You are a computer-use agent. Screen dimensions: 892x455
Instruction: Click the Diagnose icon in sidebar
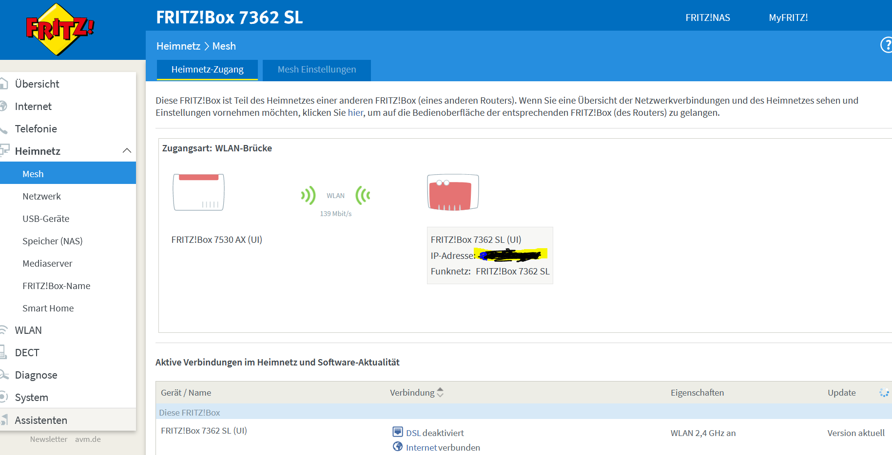point(4,374)
